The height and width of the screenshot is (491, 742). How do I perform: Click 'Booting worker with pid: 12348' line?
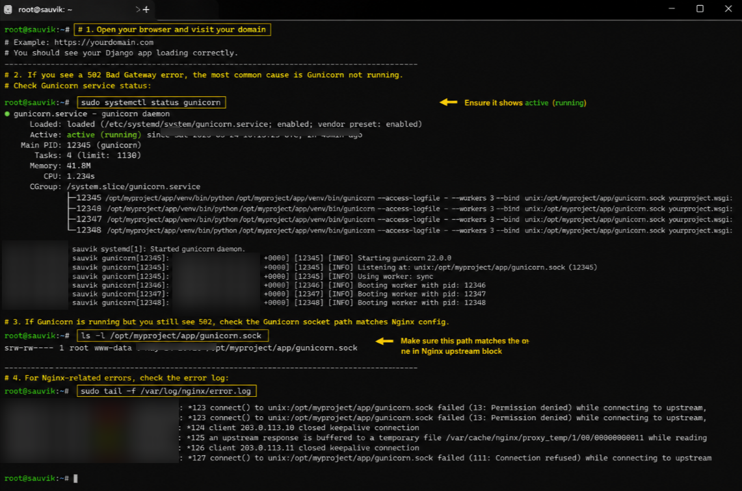coord(279,303)
